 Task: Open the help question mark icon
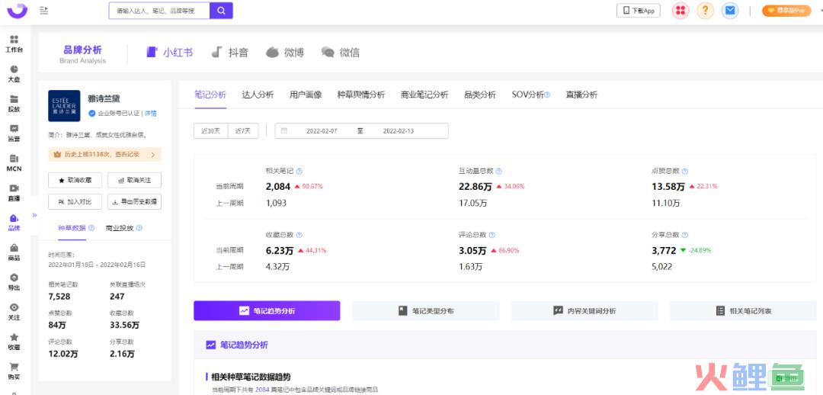[706, 11]
